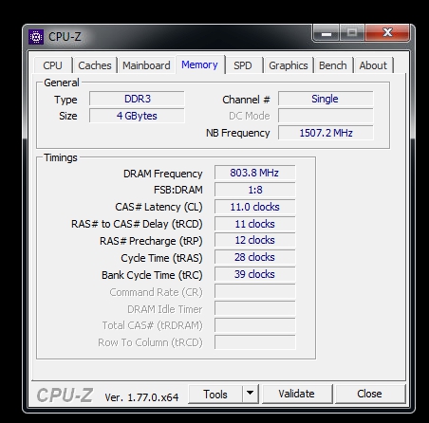Click the Cycle Time (tRAS) label

coord(161,258)
